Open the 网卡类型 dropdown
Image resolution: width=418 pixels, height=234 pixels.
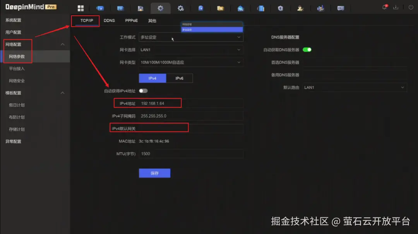coord(191,62)
